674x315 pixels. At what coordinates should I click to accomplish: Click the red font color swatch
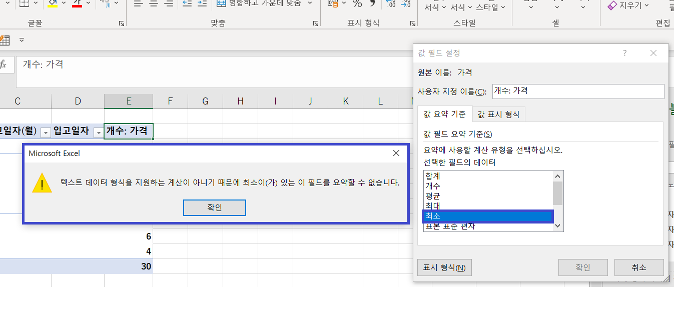(x=77, y=4)
